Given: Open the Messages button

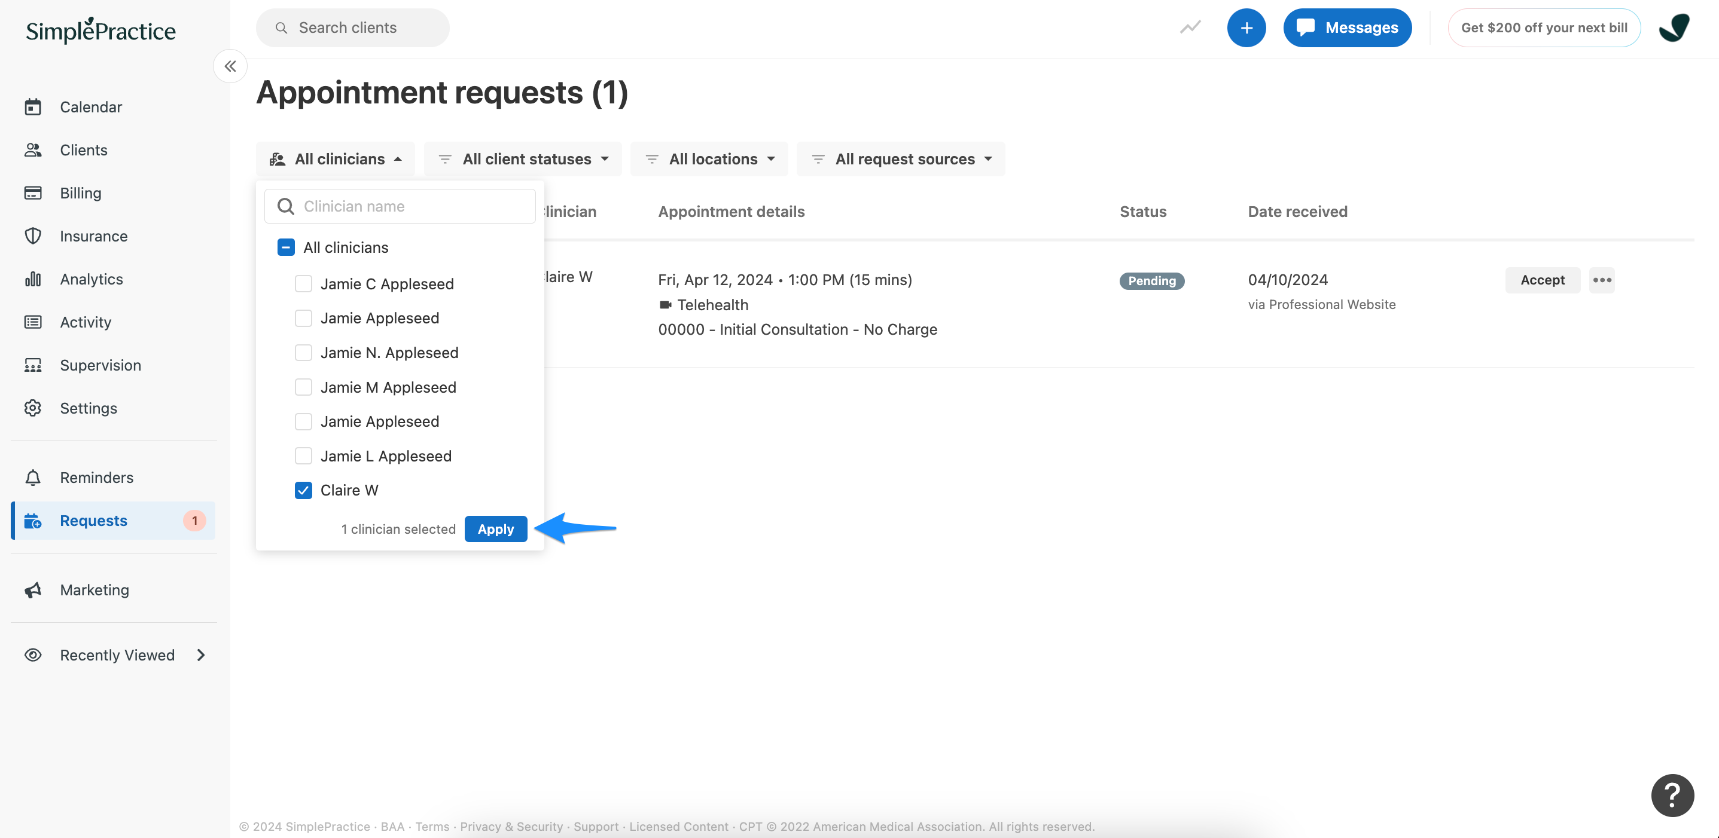Looking at the screenshot, I should point(1348,27).
